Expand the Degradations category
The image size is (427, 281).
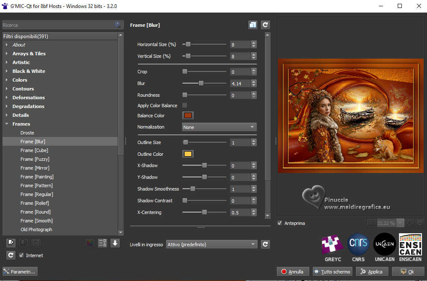[7, 106]
